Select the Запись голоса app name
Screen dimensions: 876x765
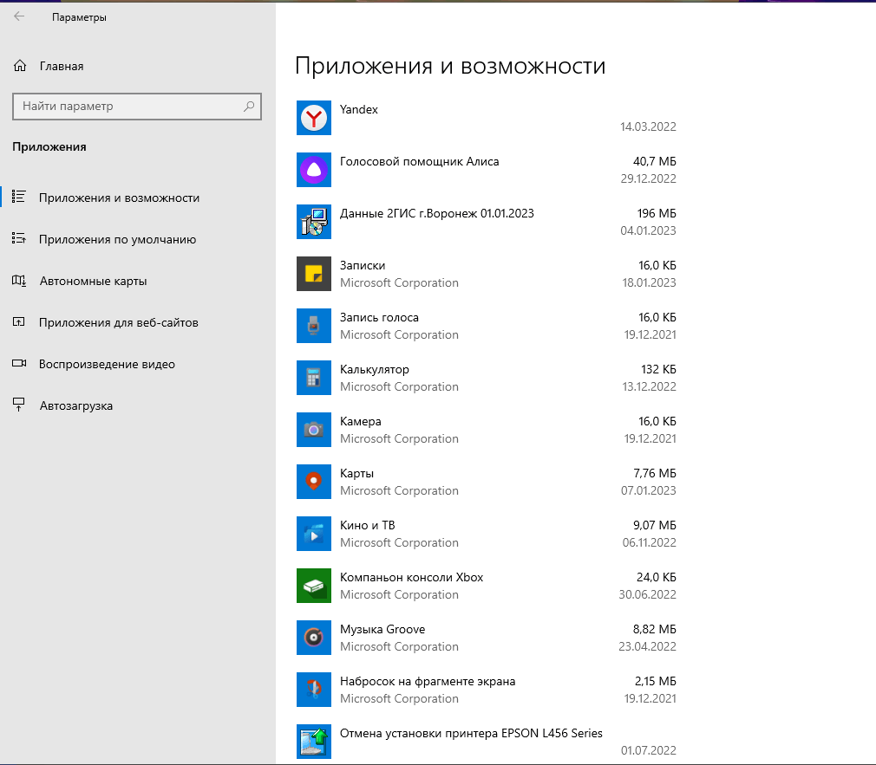(x=379, y=317)
